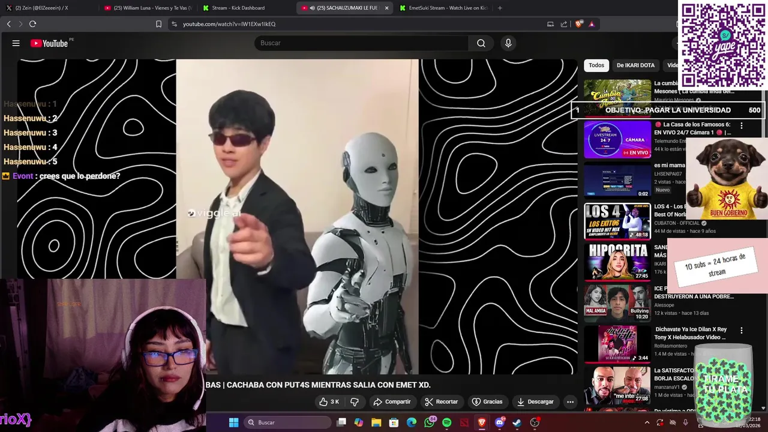Click the browser address bar URL

[x=229, y=24]
